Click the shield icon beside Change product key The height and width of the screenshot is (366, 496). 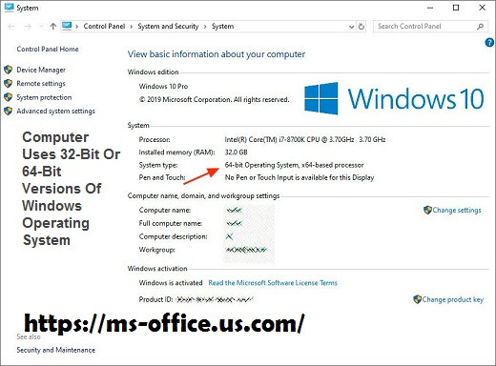(417, 299)
